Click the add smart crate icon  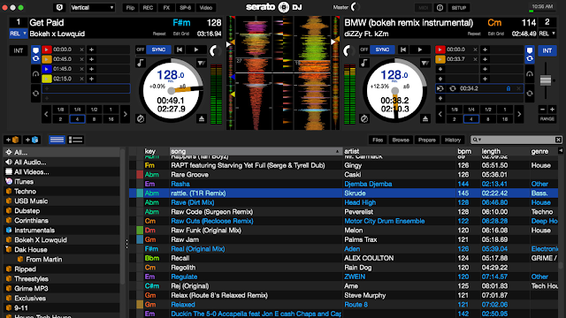pos(31,140)
